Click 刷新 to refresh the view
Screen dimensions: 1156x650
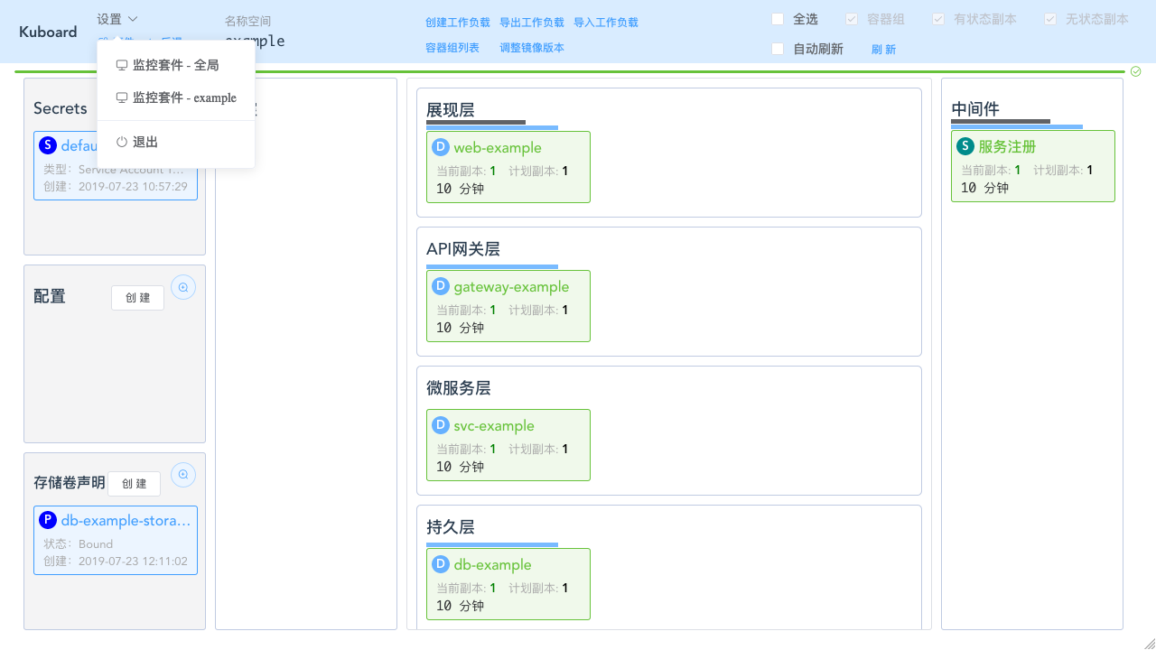[883, 49]
